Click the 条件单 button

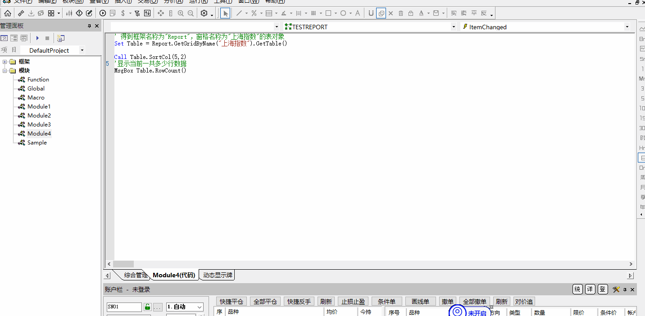386,302
